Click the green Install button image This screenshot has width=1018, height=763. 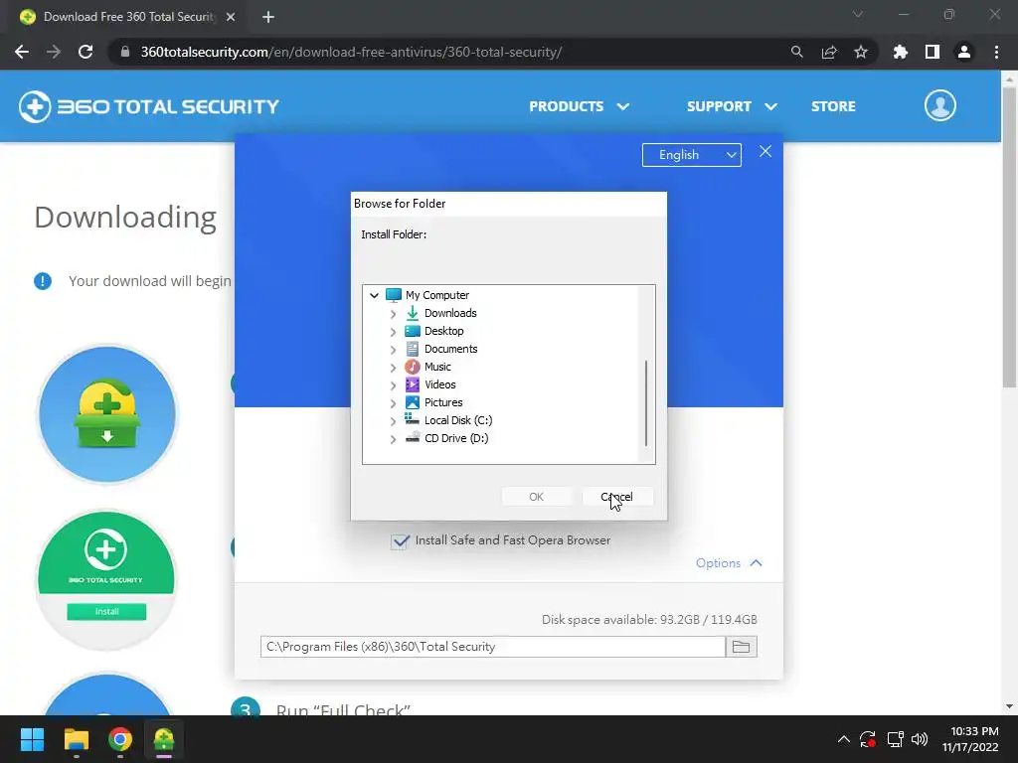[106, 611]
